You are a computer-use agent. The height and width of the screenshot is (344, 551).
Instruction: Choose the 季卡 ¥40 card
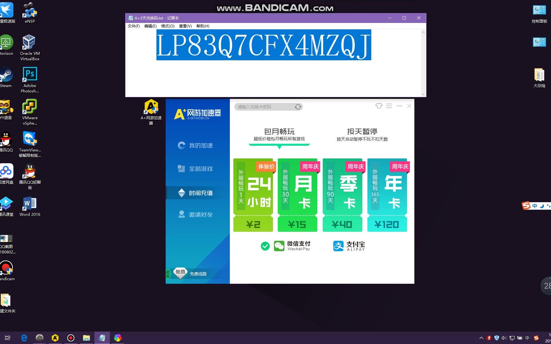click(343, 195)
